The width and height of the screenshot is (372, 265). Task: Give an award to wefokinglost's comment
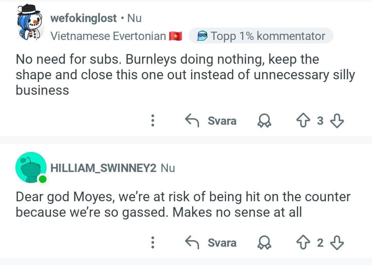265,121
